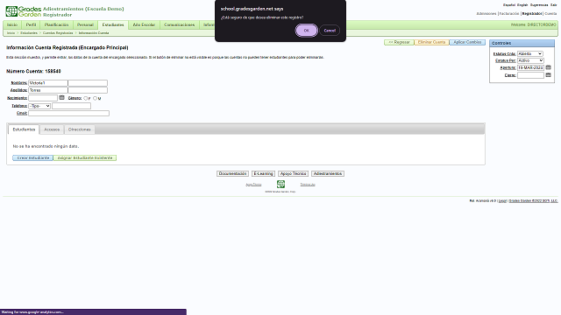
Task: Click the Email input field
Action: [68, 113]
